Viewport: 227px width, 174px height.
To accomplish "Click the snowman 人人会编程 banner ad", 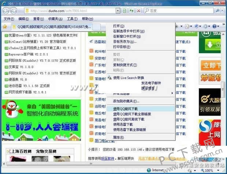I will [x=41, y=120].
